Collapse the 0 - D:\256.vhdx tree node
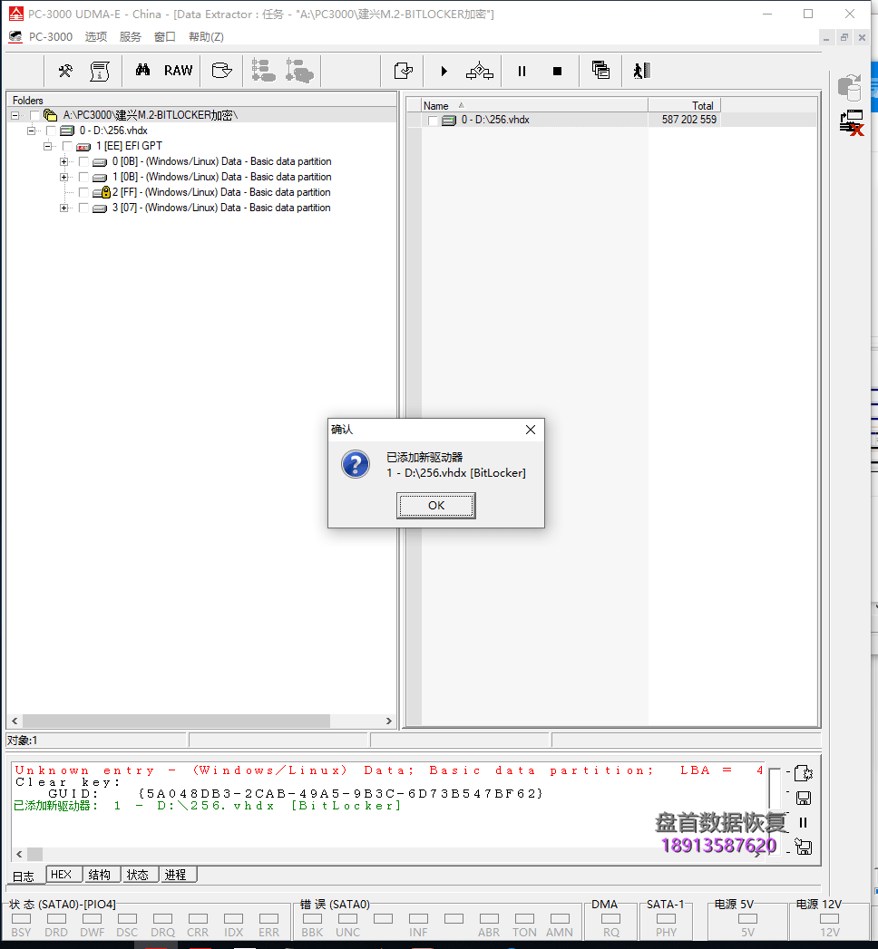 32,131
